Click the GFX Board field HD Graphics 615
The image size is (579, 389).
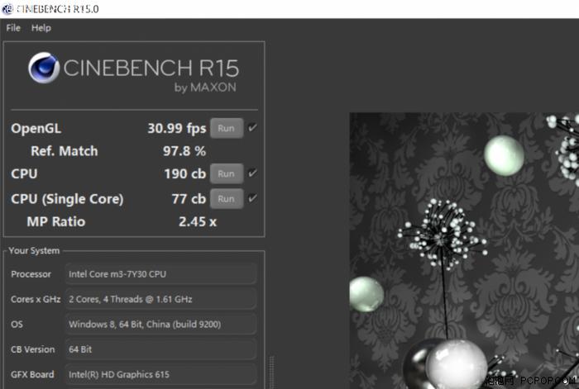click(x=160, y=374)
